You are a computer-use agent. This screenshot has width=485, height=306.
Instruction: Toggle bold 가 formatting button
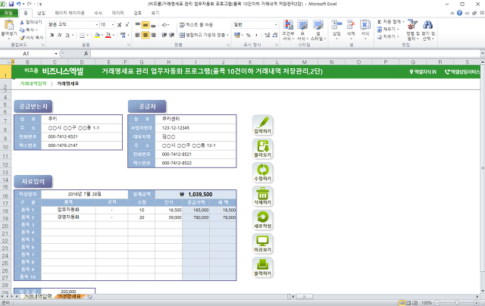[x=52, y=35]
